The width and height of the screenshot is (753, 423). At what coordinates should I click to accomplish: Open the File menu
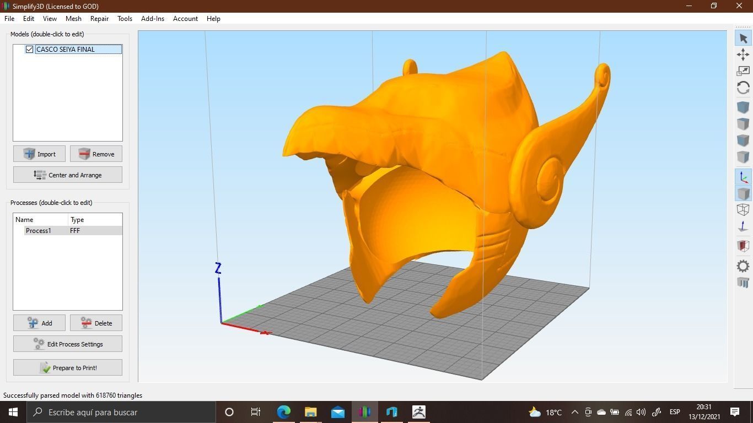tap(9, 19)
